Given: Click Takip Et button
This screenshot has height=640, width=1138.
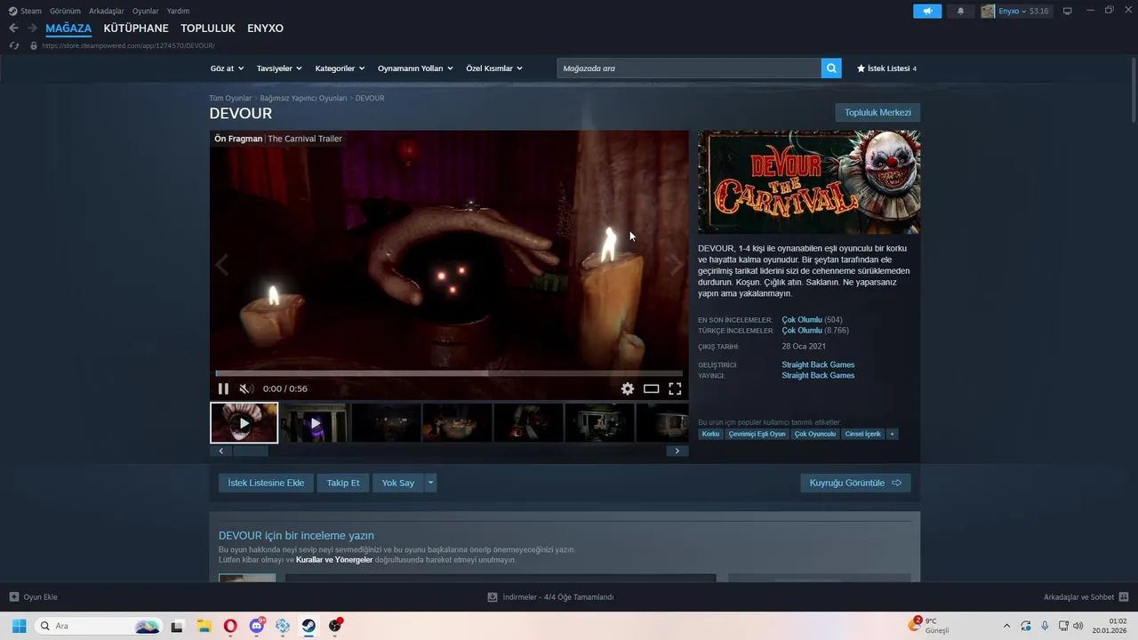Looking at the screenshot, I should pyautogui.click(x=343, y=483).
